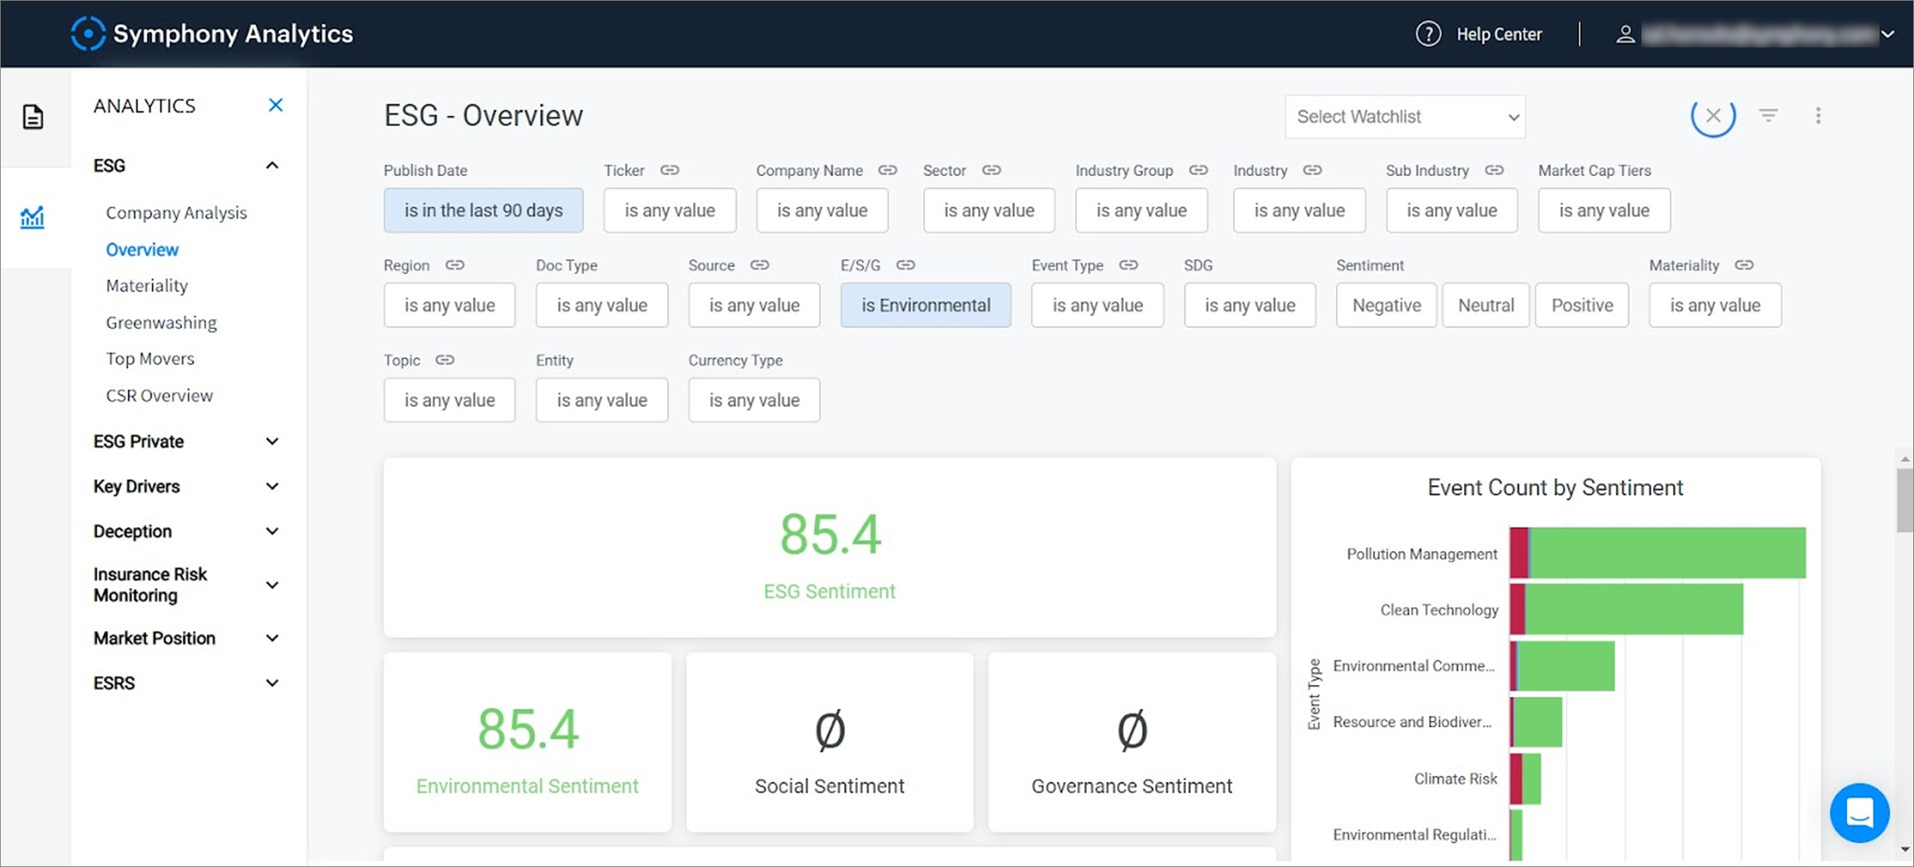Collapse the ESG section chevron
1914x867 pixels.
[272, 165]
